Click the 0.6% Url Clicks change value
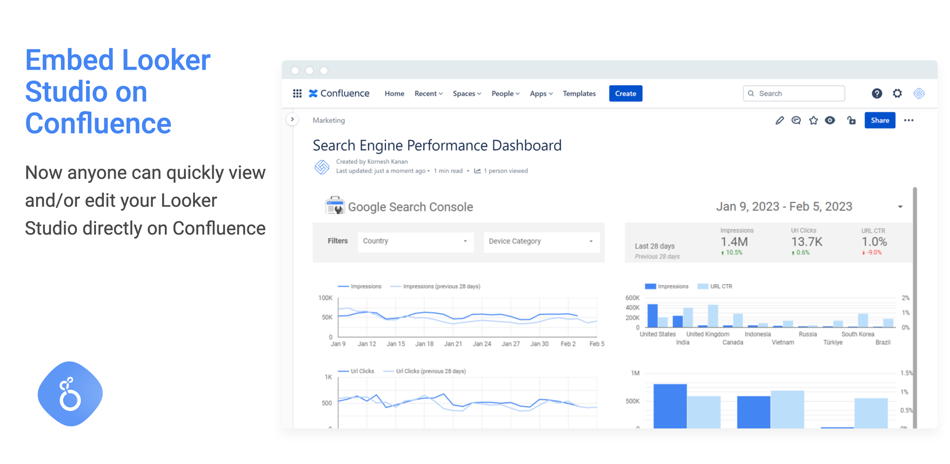Viewport: 950px width, 464px height. (x=803, y=253)
